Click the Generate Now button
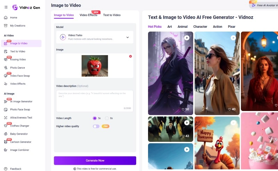Viewport: 278px width, 171px height. [95, 161]
